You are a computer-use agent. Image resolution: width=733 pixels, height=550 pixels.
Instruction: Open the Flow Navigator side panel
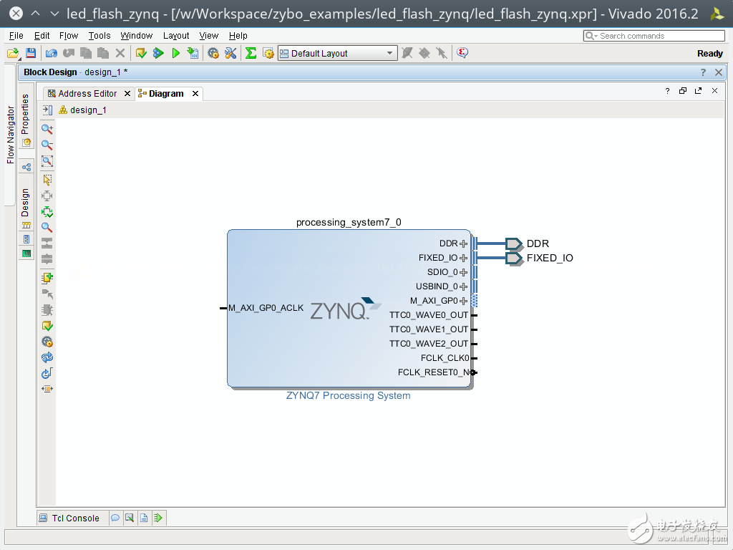pyautogui.click(x=10, y=135)
